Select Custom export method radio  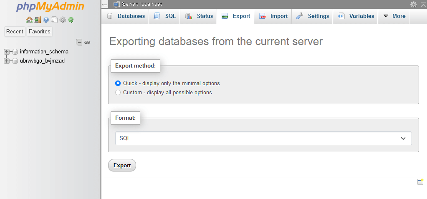tap(118, 92)
